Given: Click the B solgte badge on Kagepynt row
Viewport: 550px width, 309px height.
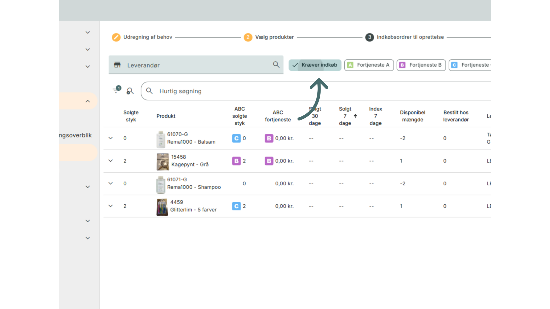Looking at the screenshot, I should point(236,161).
